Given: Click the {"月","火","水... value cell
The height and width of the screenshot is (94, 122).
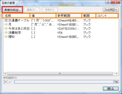Looking at the screenshot, I should [42, 25].
